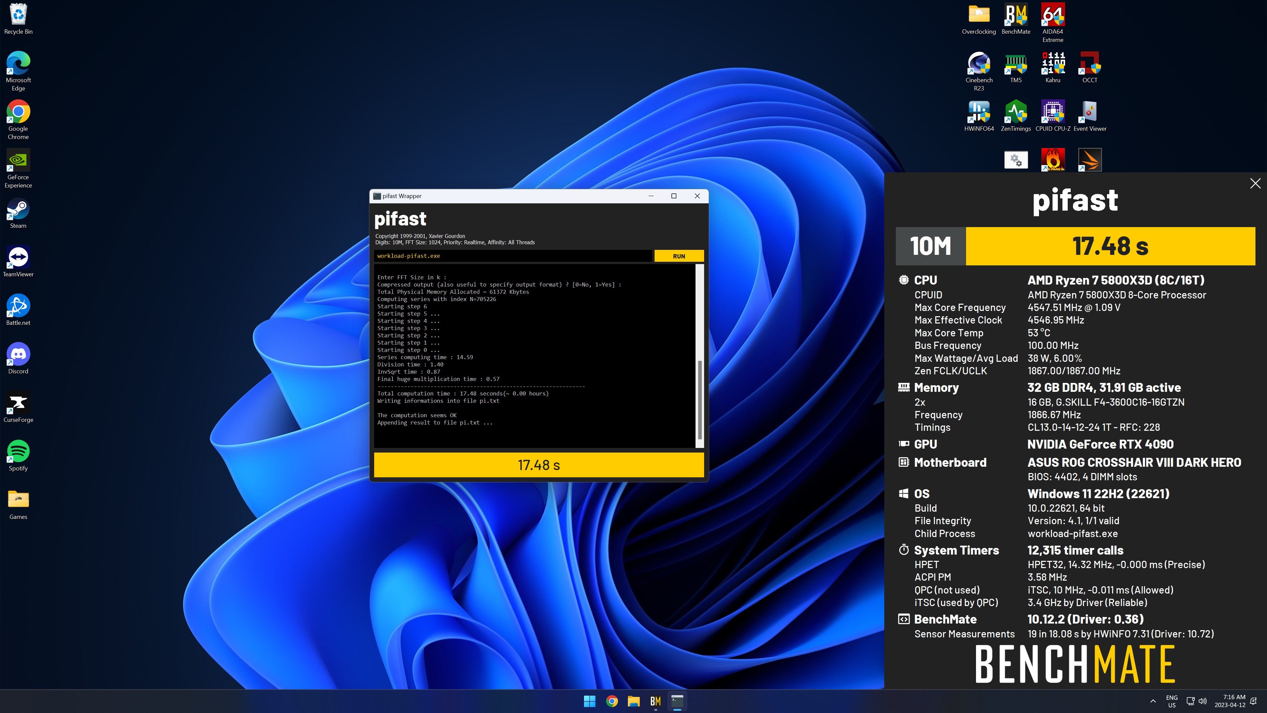Open the orange 3DMark icon on desktop
Screen dimensions: 1267x713
point(1089,160)
